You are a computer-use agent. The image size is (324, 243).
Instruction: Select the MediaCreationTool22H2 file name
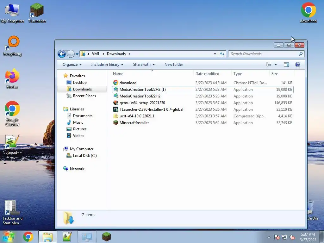point(140,96)
